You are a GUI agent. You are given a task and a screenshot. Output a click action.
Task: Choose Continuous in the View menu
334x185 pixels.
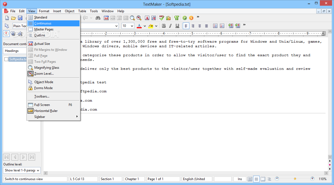53,23
